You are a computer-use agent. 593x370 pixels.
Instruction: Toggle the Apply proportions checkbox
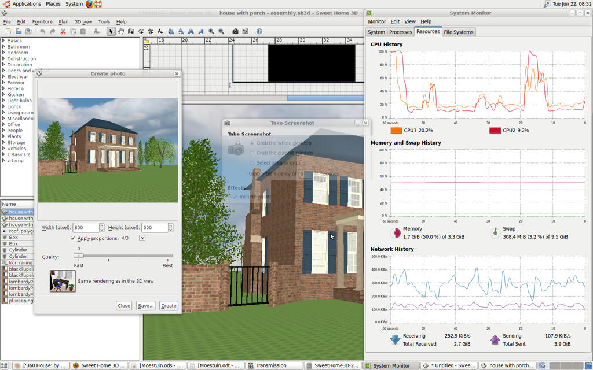tap(73, 238)
